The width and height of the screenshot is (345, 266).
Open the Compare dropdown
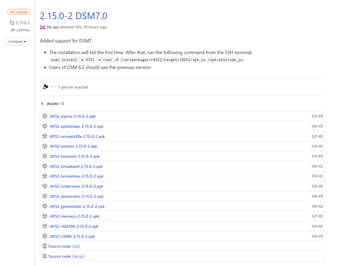click(x=17, y=42)
